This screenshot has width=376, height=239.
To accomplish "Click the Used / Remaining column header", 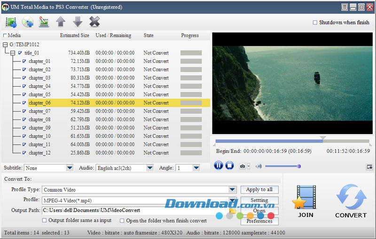I will (113, 35).
